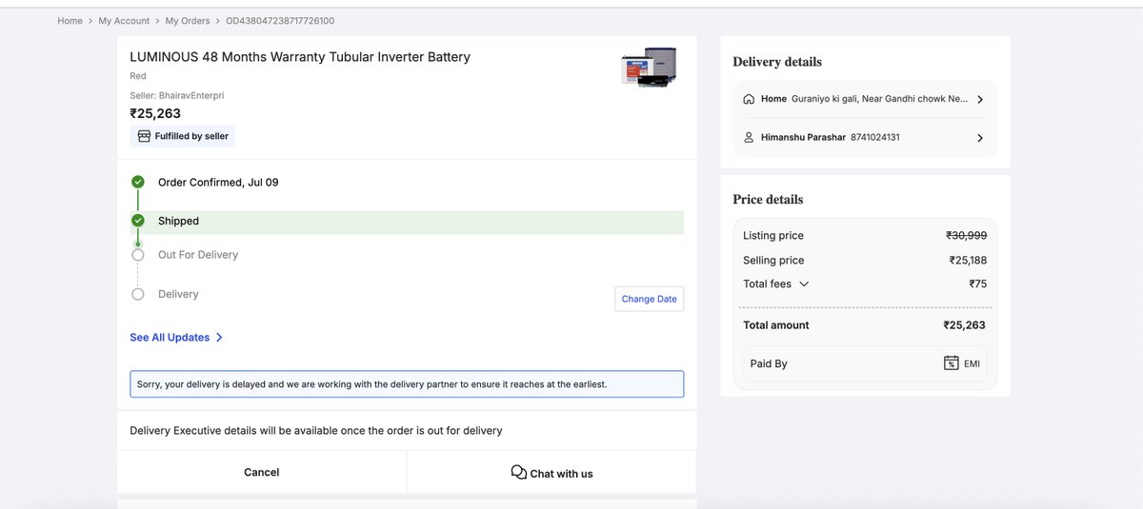The width and height of the screenshot is (1143, 509).
Task: Click Shipped green check icon
Action: point(138,221)
